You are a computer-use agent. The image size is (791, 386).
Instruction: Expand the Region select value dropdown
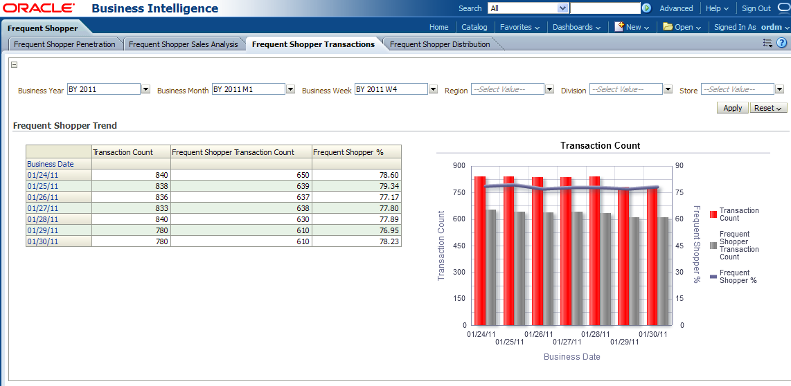click(x=549, y=89)
